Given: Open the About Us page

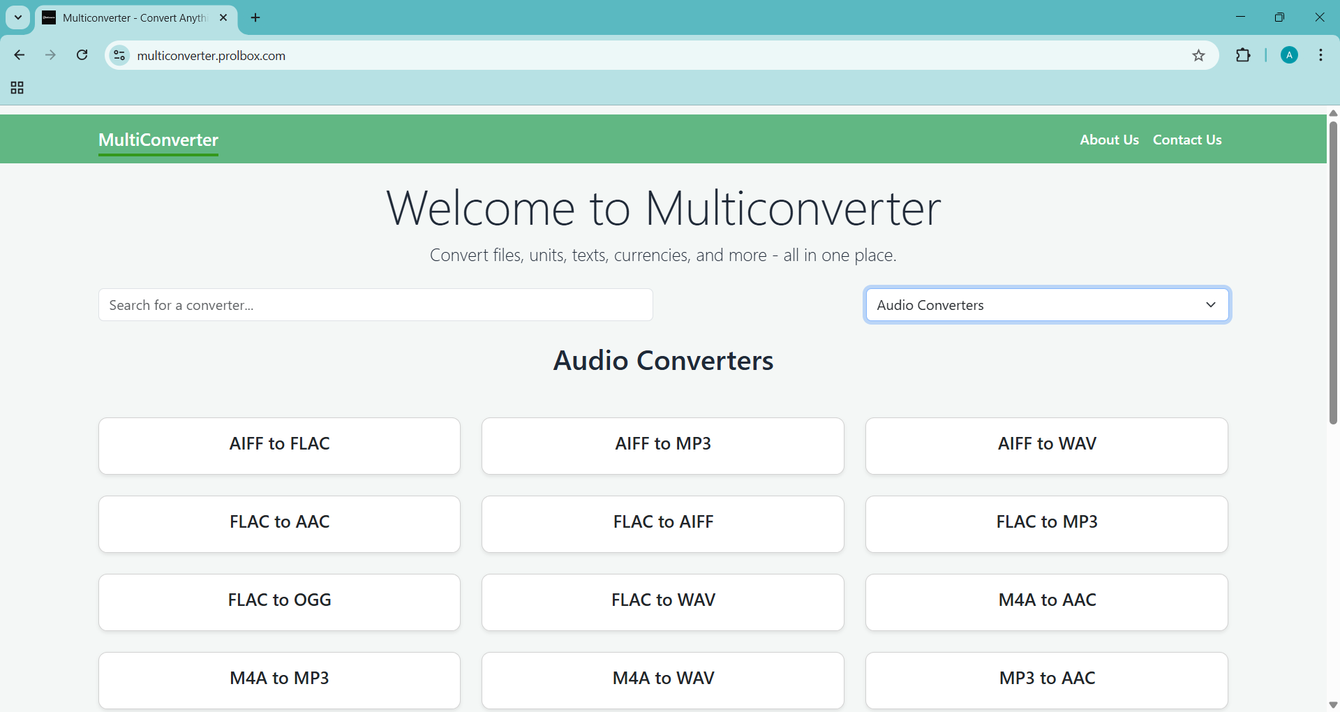Looking at the screenshot, I should point(1109,140).
